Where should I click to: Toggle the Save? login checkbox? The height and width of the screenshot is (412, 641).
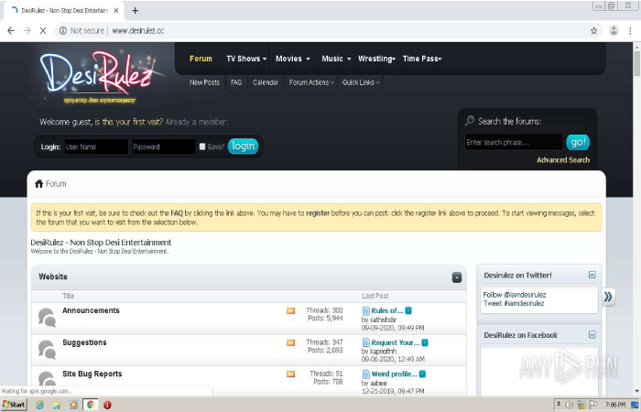click(x=202, y=146)
